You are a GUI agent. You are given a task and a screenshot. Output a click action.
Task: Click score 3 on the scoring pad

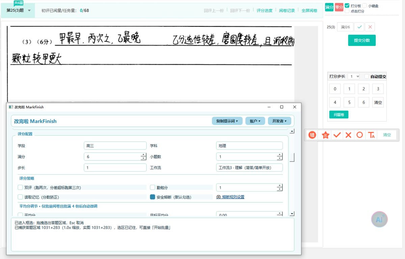pos(378,89)
